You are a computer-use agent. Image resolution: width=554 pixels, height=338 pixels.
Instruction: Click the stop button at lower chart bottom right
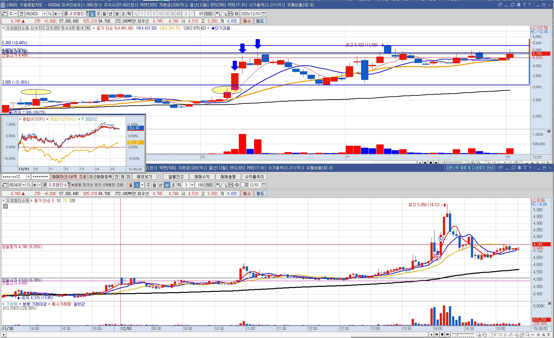[x=442, y=334]
